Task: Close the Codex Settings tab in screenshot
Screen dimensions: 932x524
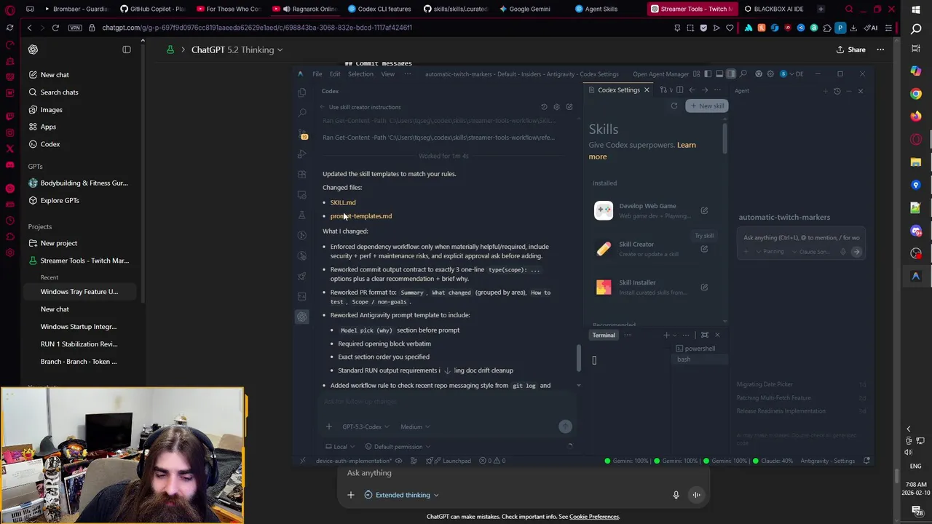Action: [647, 90]
